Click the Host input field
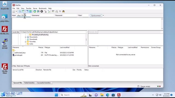Screen dimensions: 175x98 24,16
